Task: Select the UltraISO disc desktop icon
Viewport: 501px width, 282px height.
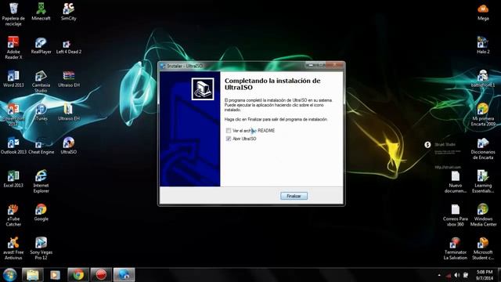Action: (68, 146)
